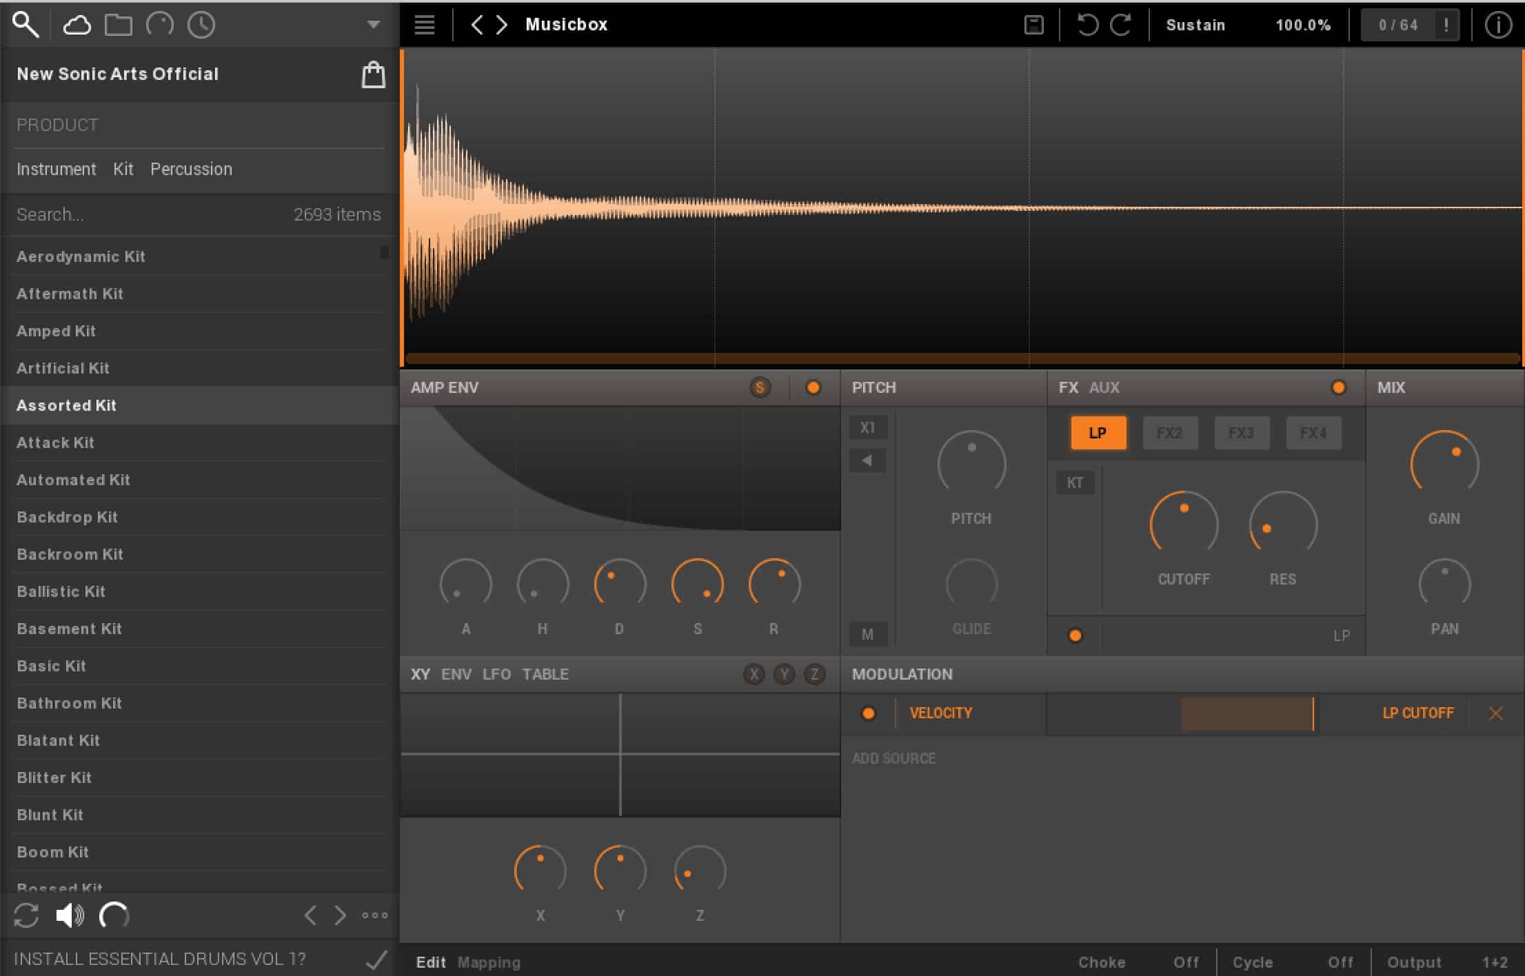
Task: Toggle the preview speaker audio icon
Action: click(70, 915)
